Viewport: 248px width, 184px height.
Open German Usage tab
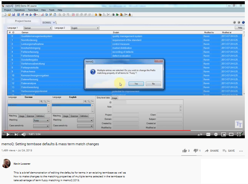pos(22,116)
